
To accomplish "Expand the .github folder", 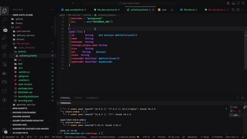I will (x=19, y=19).
